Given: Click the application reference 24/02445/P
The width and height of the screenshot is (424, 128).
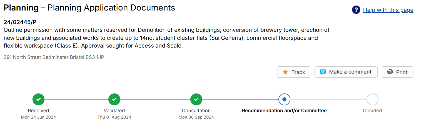Looking at the screenshot, I should click(20, 22).
